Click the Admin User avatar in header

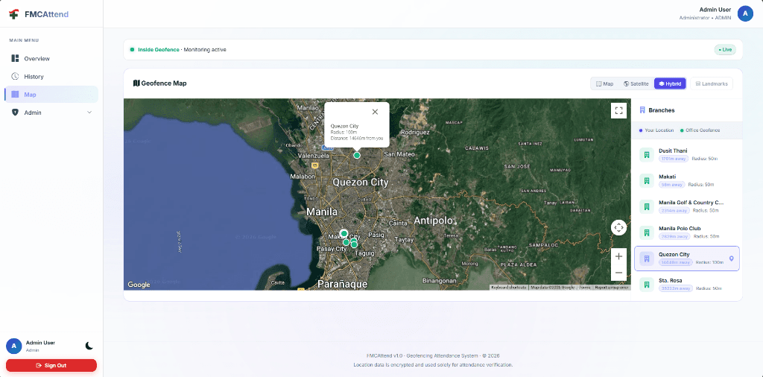745,13
